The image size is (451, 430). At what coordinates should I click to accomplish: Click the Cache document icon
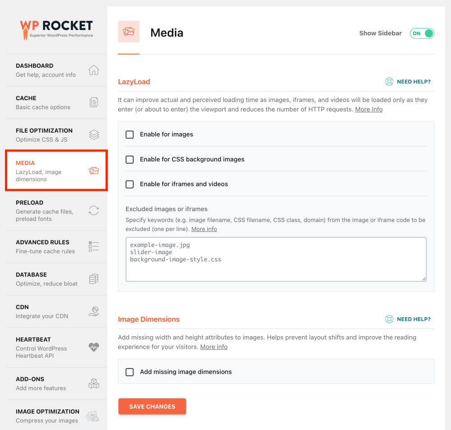(x=93, y=102)
